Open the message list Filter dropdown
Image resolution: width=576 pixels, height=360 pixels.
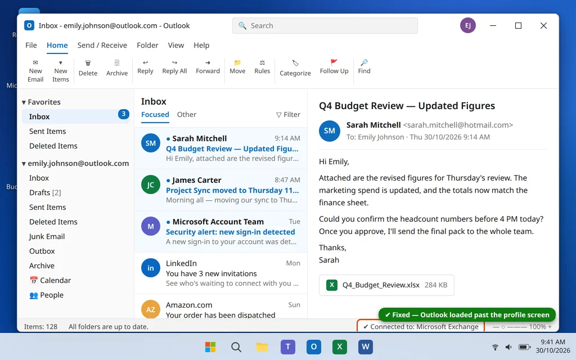[288, 115]
